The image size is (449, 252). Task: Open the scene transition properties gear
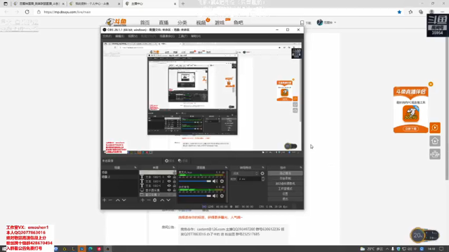point(262,174)
